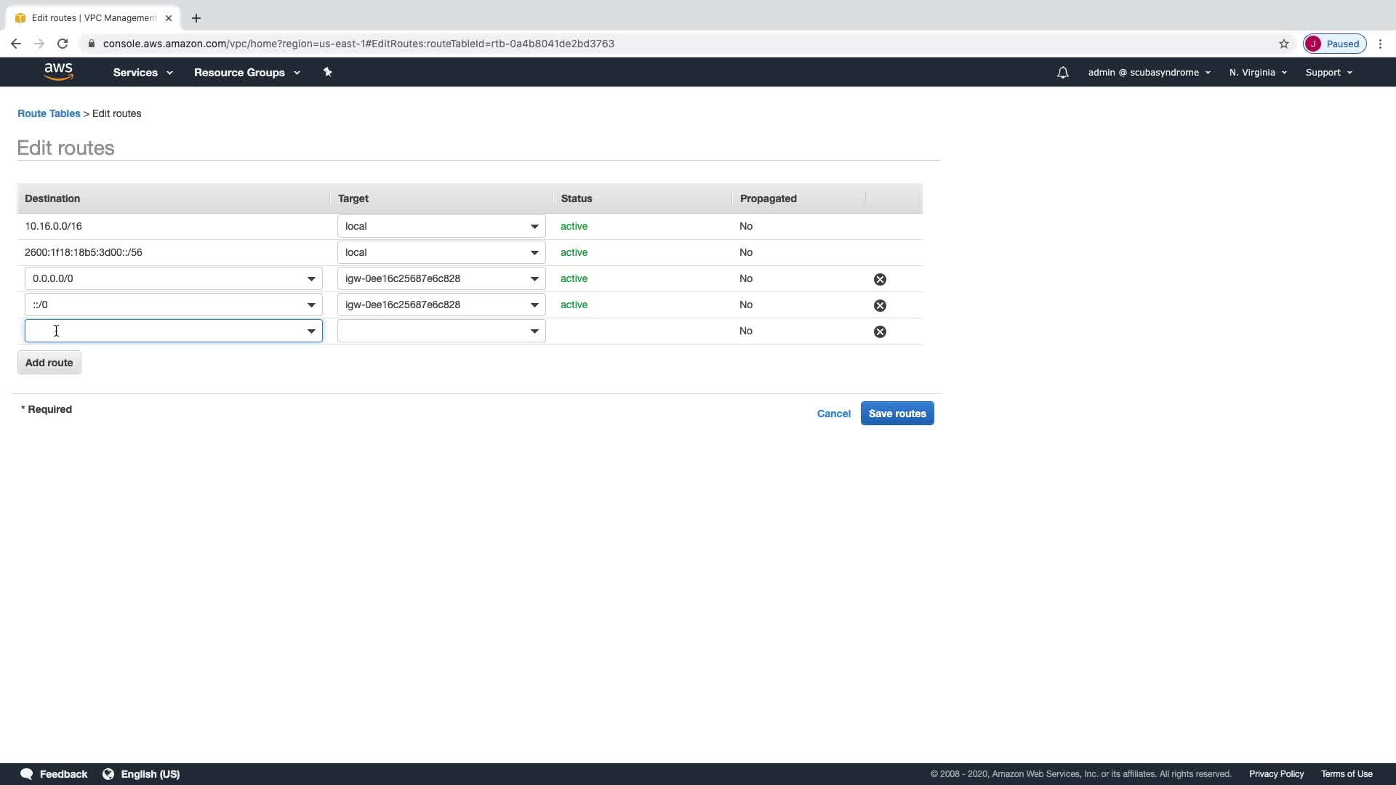Click Add route button

tap(49, 363)
